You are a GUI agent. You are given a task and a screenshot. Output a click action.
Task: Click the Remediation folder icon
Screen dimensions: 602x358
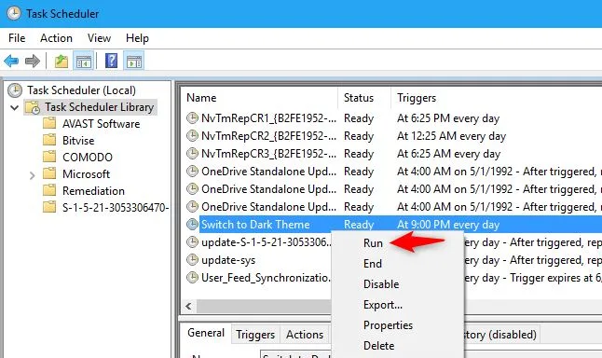(49, 190)
